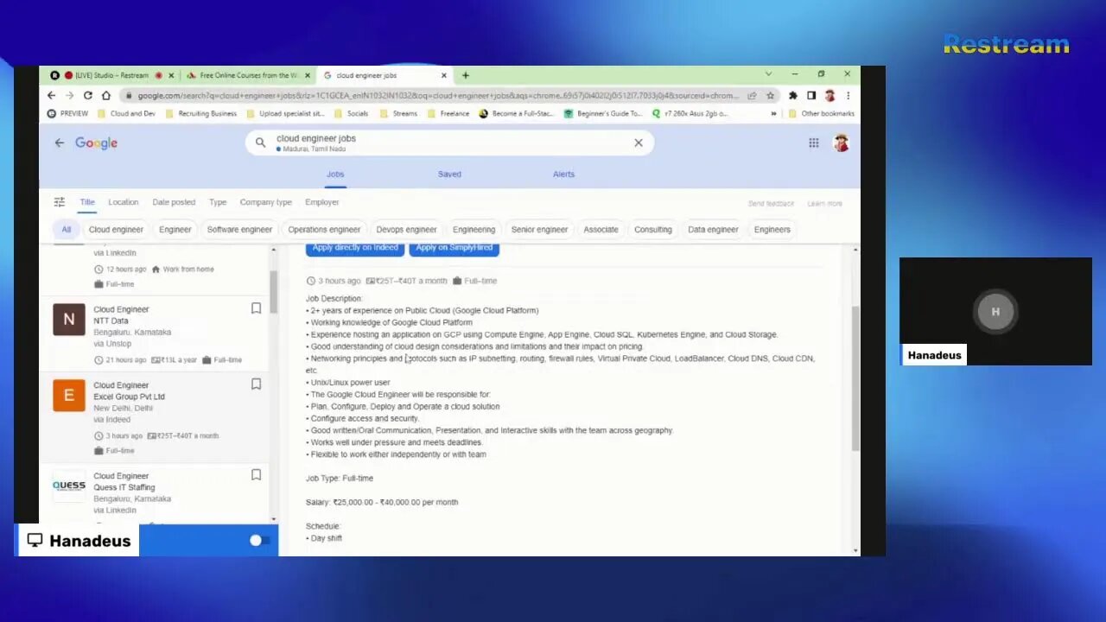Go back using browser back arrow
The height and width of the screenshot is (622, 1106).
click(x=51, y=95)
